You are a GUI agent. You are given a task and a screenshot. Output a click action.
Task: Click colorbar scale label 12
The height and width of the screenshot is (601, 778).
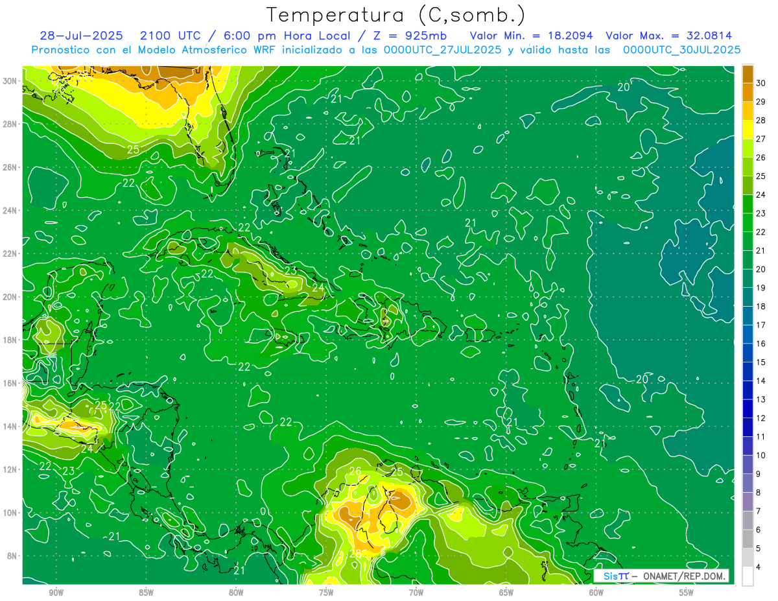761,418
